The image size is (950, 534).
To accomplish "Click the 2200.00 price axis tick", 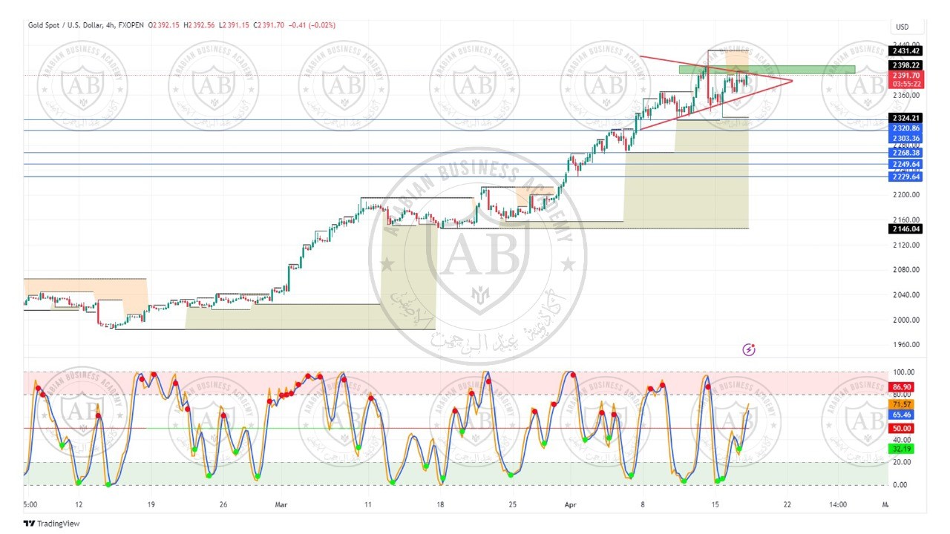I will tap(905, 194).
